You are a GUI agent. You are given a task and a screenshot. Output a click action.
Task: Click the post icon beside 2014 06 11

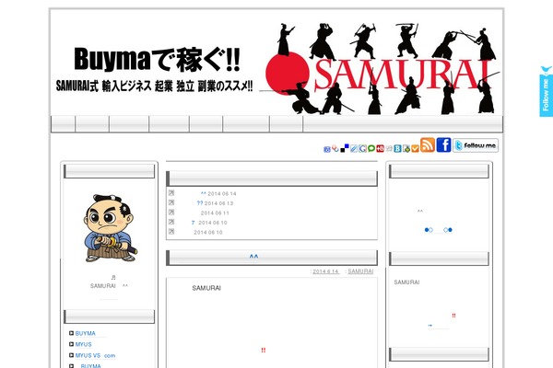(x=171, y=213)
